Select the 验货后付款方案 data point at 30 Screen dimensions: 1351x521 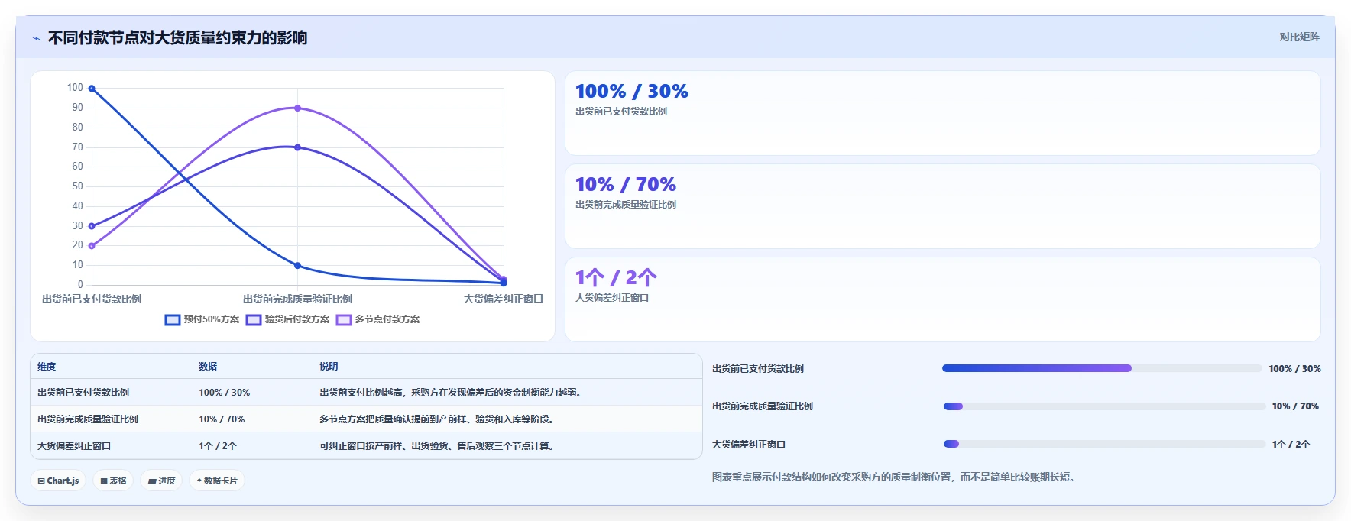92,226
